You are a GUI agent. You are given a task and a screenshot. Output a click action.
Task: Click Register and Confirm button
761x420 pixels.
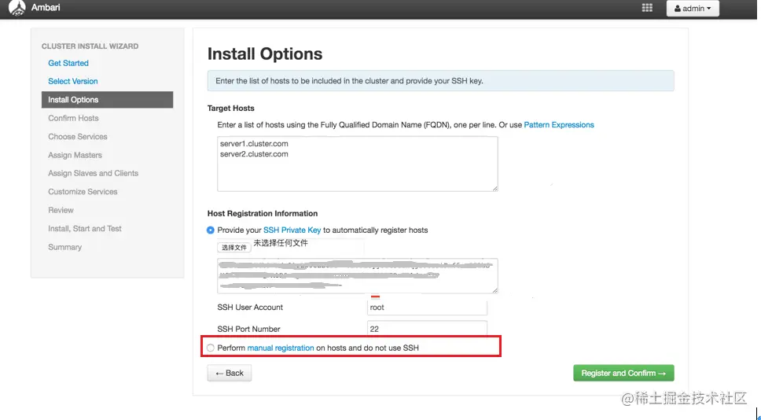[x=623, y=374]
